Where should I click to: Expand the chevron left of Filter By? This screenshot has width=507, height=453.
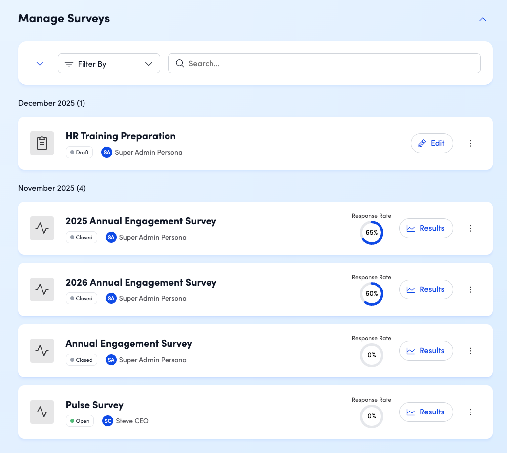pos(40,64)
